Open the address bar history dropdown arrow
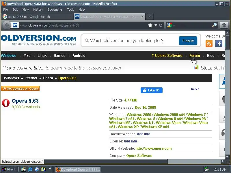Screen dimensions: 231x173 pos(156,25)
